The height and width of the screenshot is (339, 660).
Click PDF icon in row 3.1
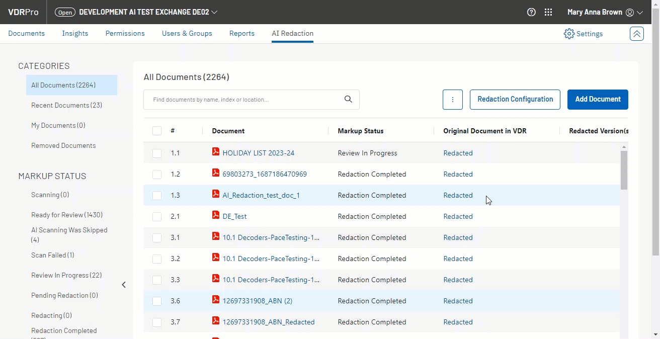[216, 236]
